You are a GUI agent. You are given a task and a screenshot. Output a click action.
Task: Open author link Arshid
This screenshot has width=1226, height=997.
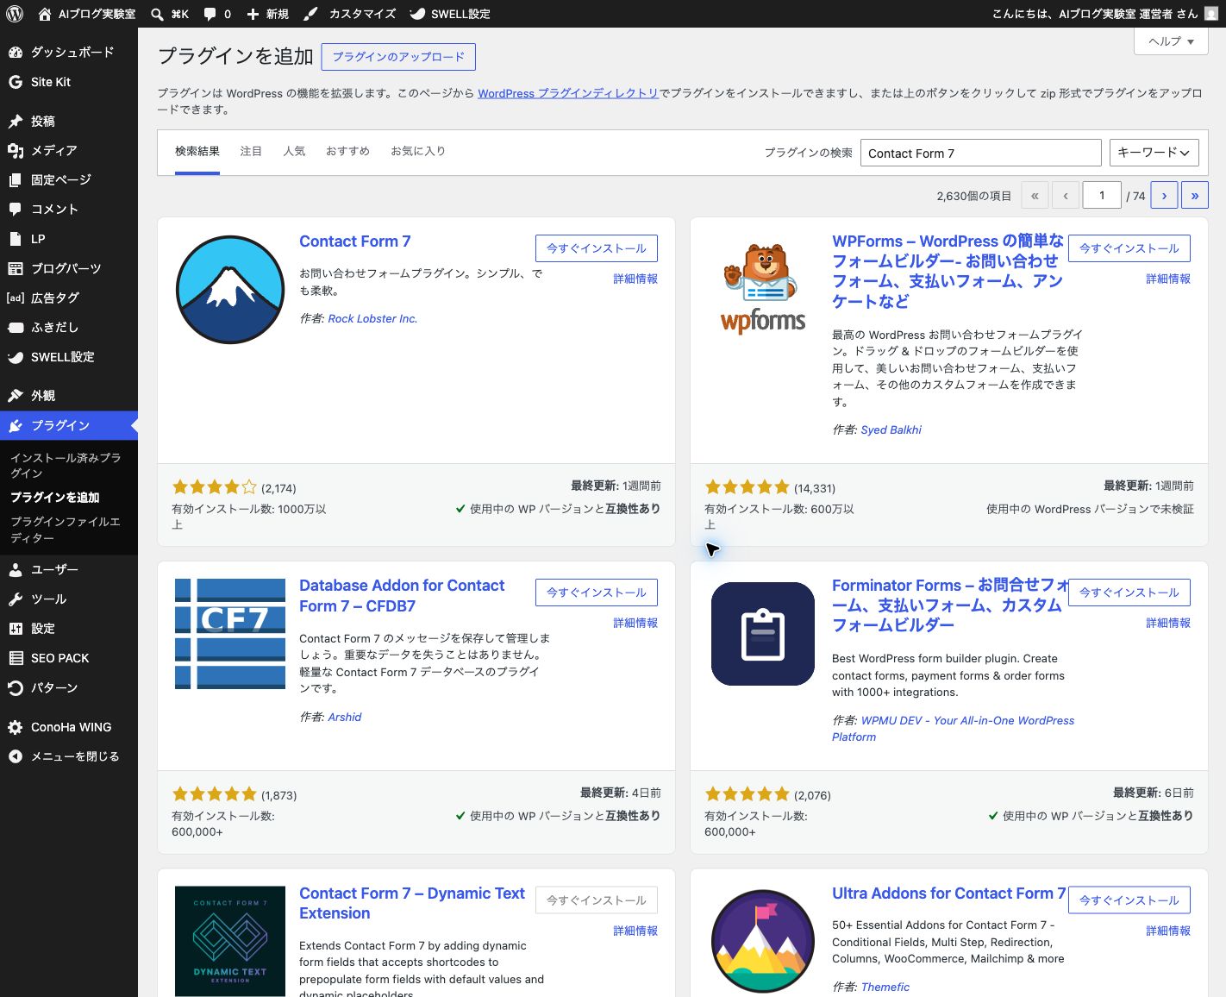(x=345, y=717)
